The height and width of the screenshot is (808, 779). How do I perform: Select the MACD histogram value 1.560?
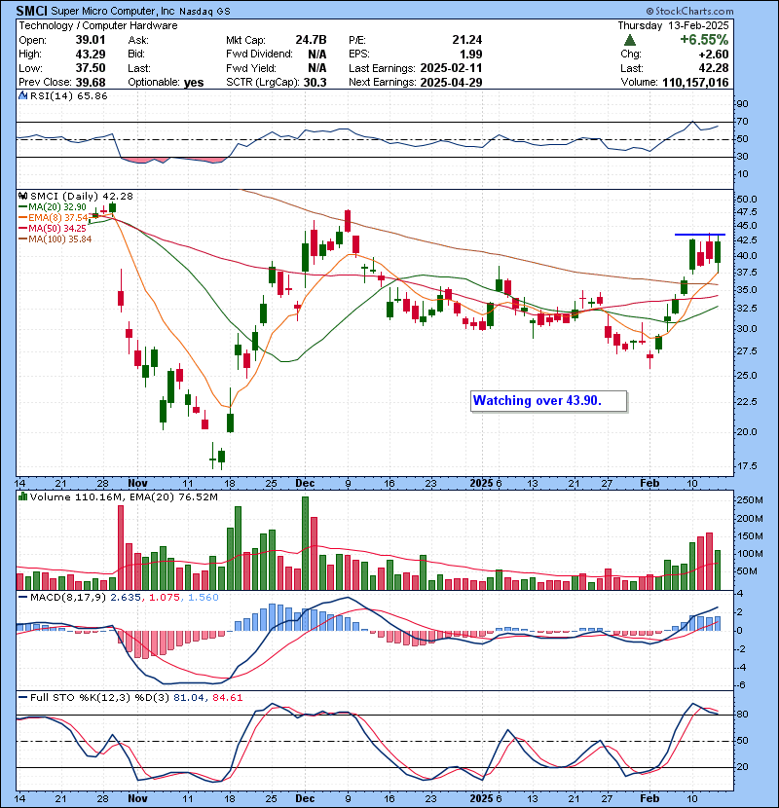pos(204,598)
